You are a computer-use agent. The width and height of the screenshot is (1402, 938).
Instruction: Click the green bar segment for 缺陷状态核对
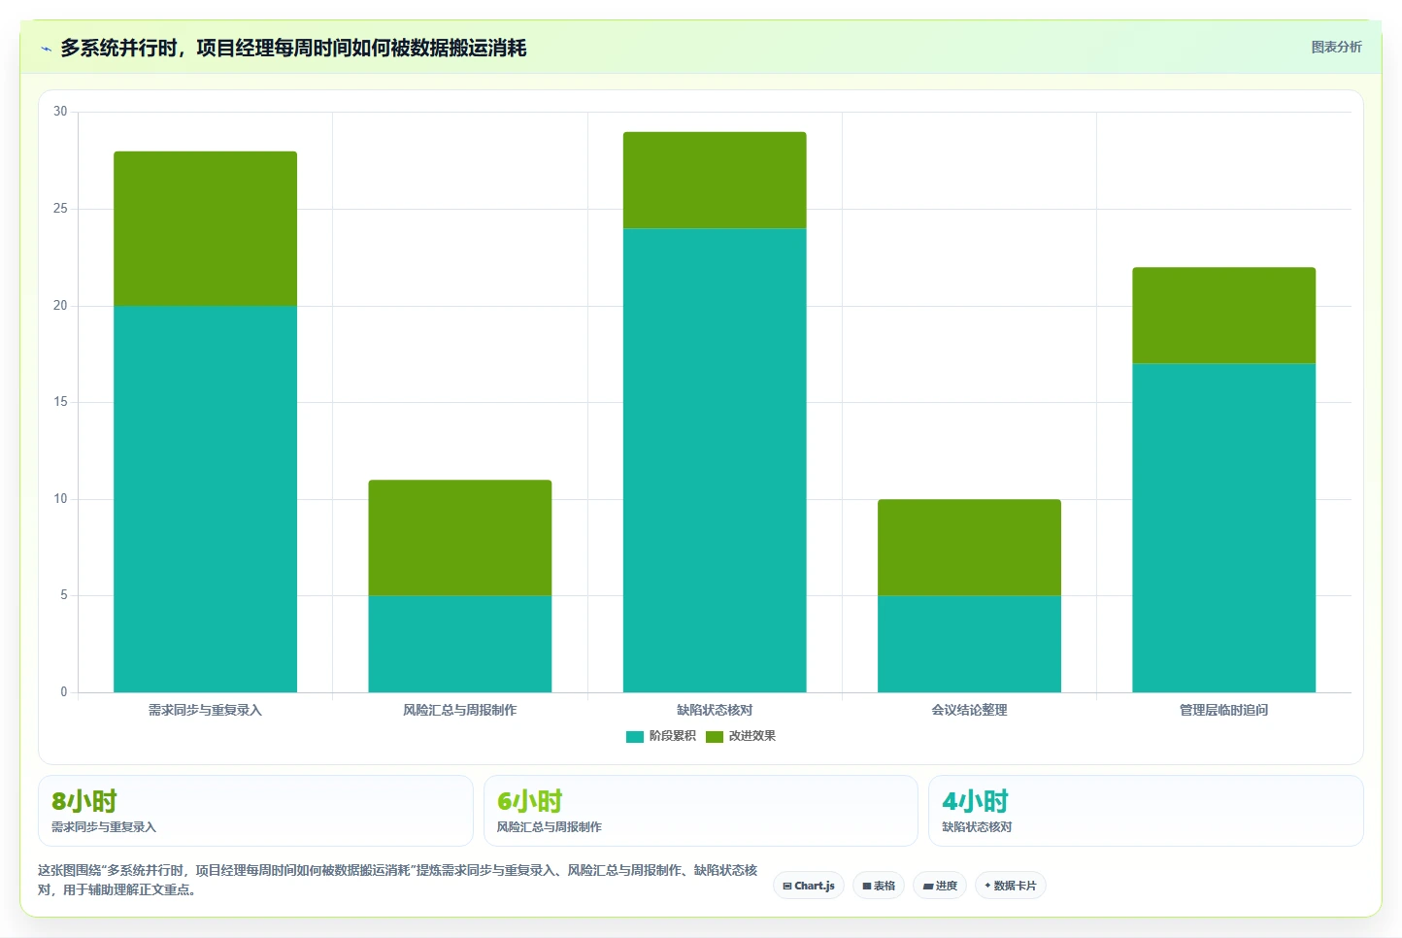715,180
